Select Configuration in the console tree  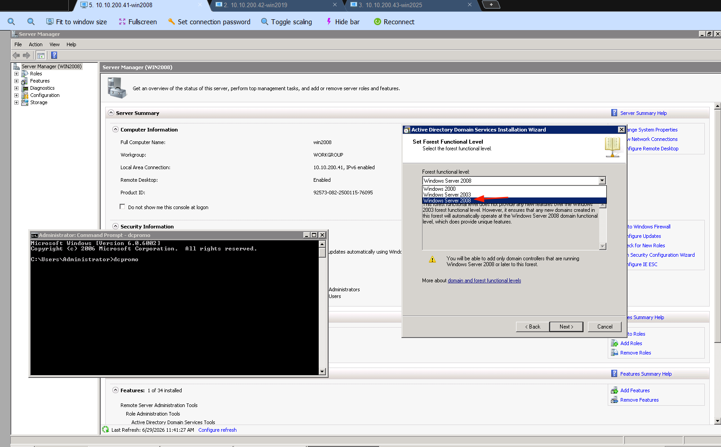coord(45,95)
